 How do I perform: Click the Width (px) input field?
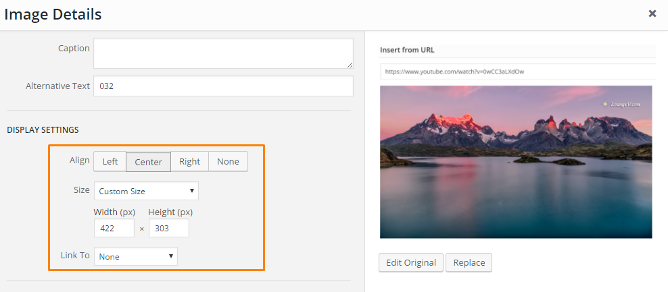click(x=114, y=229)
